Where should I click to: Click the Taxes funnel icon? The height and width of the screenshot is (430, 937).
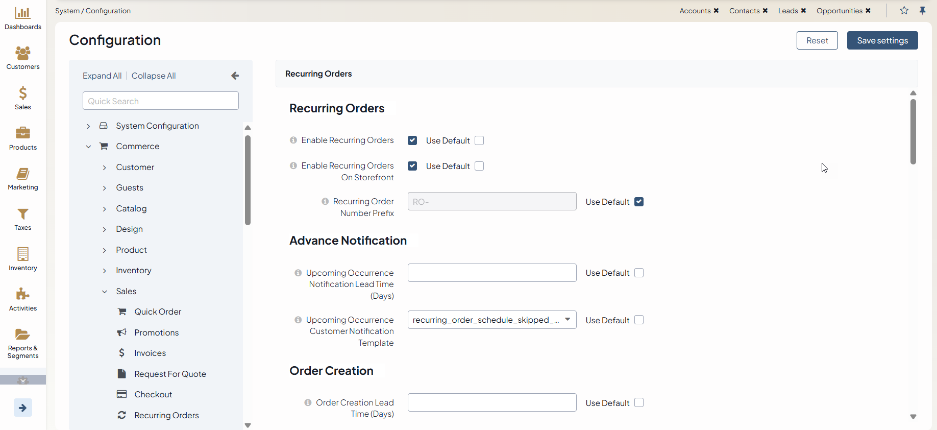(x=22, y=214)
